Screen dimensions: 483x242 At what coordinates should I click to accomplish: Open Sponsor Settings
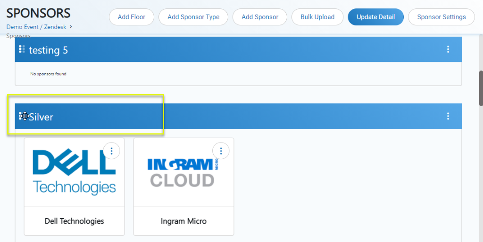[441, 17]
